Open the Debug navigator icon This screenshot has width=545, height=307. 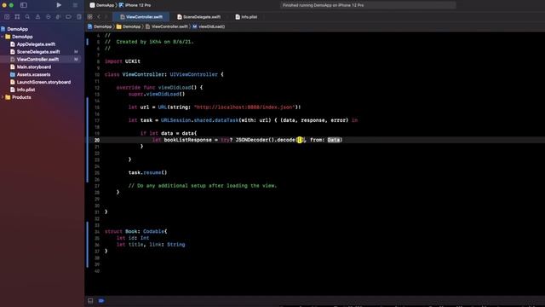click(58, 17)
